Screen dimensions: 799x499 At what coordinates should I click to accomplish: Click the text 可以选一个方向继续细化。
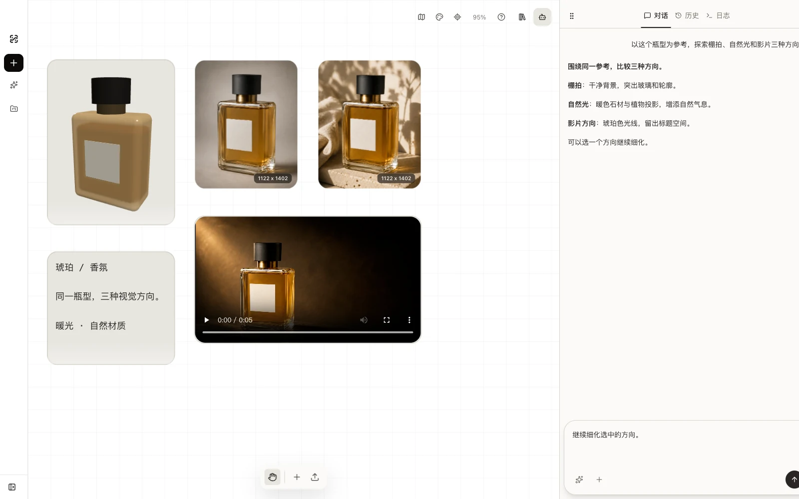[x=610, y=142]
